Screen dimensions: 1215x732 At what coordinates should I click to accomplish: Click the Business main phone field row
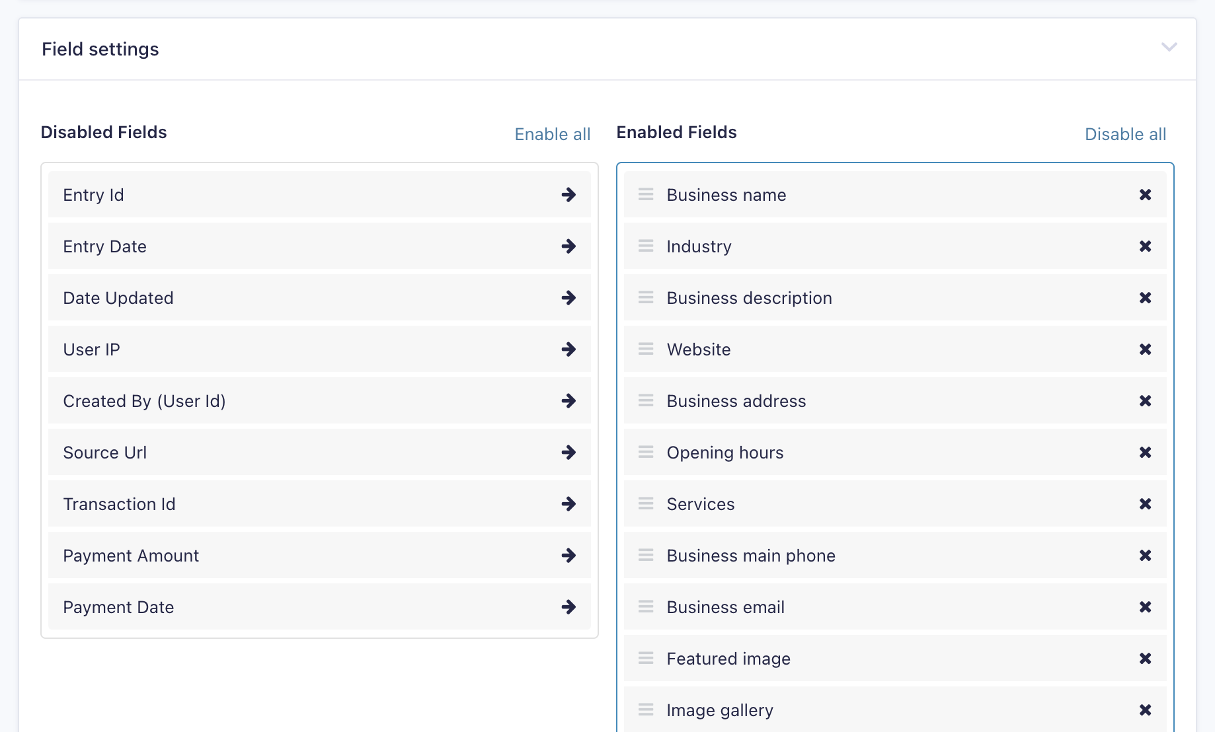click(859, 555)
